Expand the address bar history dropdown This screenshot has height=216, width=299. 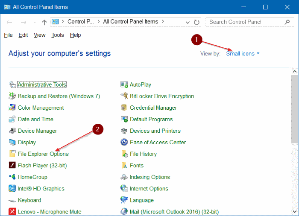[x=188, y=22]
